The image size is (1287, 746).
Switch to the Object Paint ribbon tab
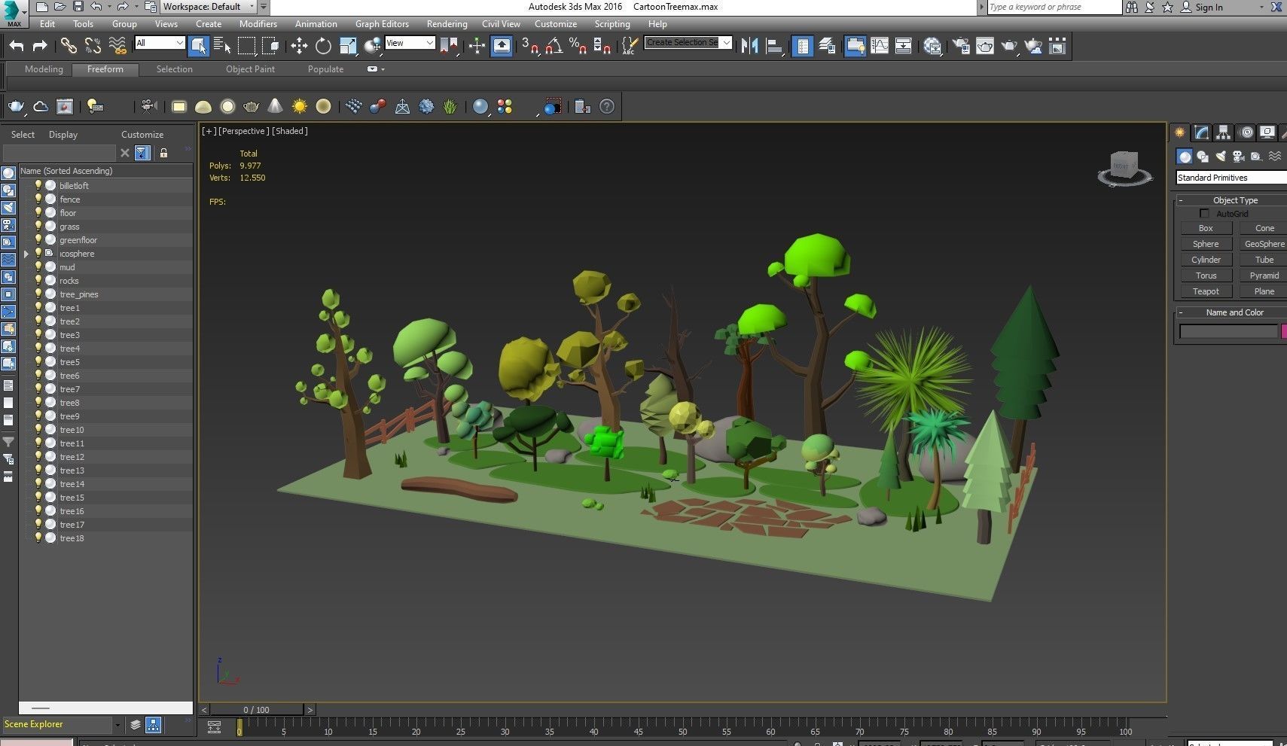pyautogui.click(x=250, y=69)
